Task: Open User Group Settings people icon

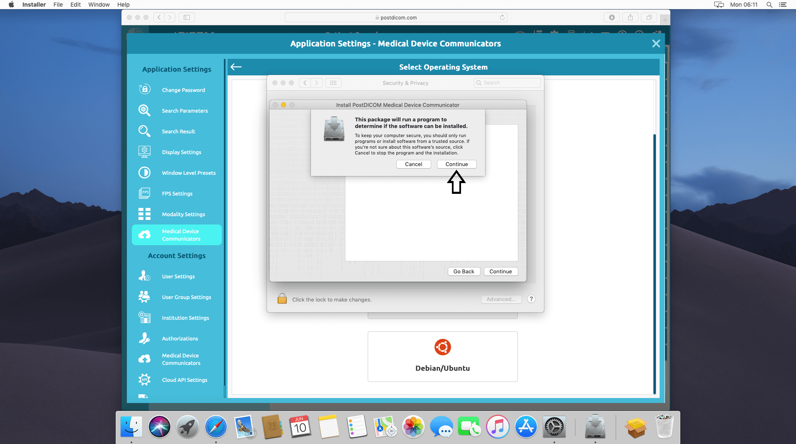Action: (x=144, y=297)
